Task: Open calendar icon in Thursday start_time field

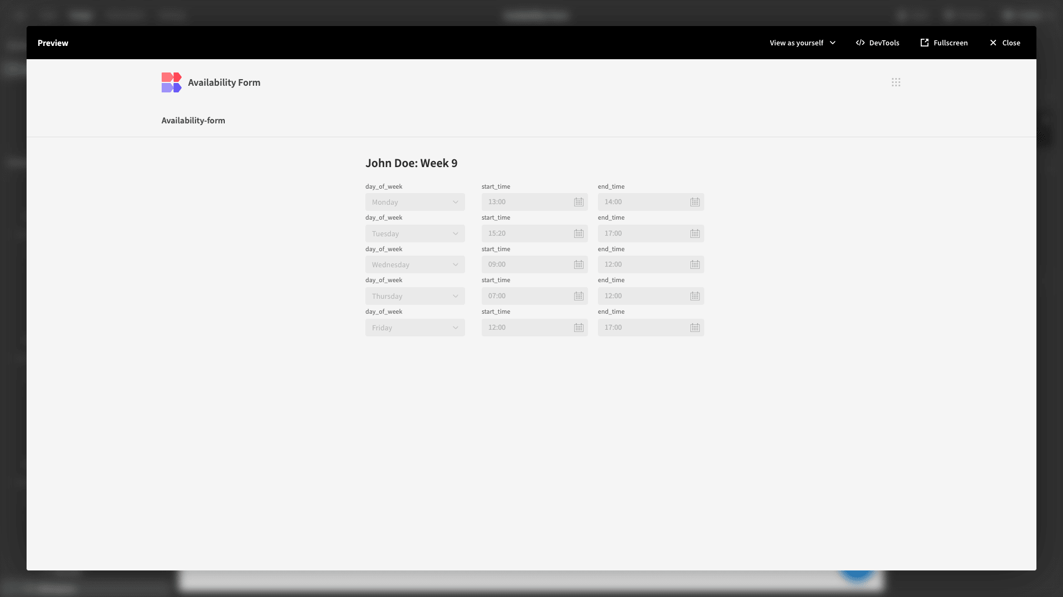Action: click(x=579, y=296)
